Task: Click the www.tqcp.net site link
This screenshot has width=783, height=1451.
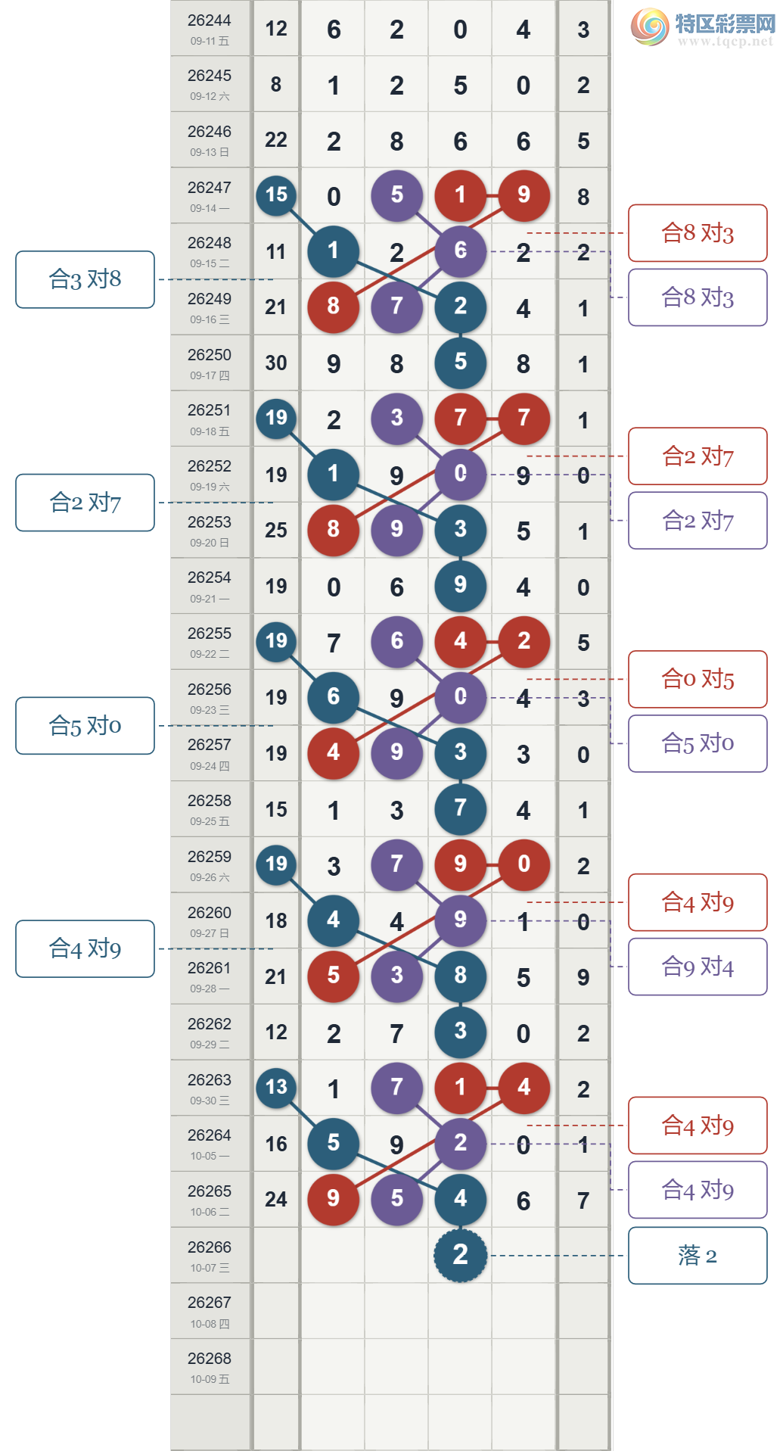Action: 726,42
